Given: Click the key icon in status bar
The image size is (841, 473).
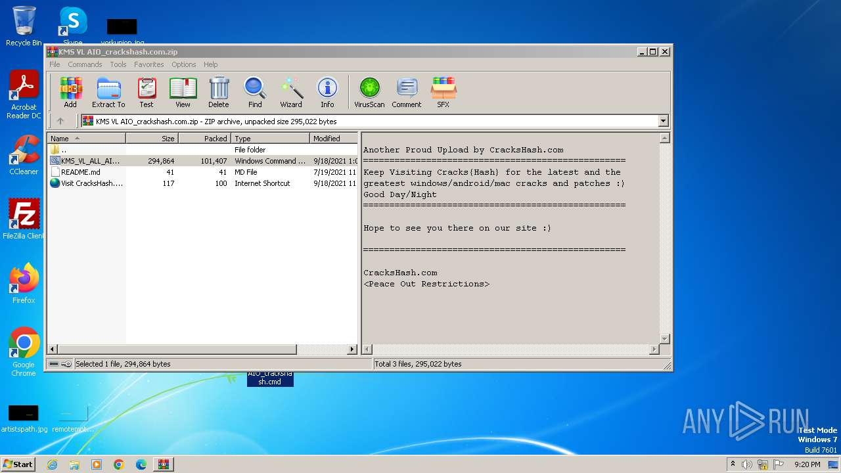Looking at the screenshot, I should pos(66,364).
